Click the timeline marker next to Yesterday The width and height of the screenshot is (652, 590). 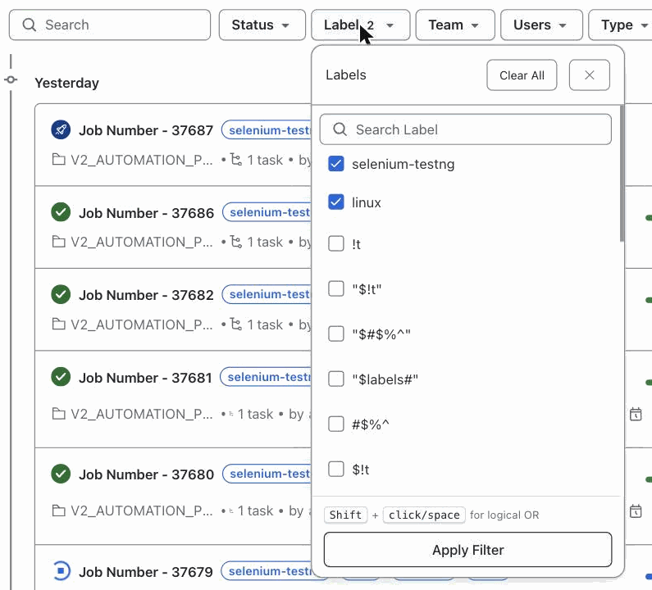[11, 79]
